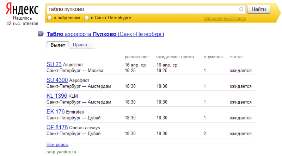Click the "статус" column header
Viewport: 282px width, 156px height.
(236, 57)
